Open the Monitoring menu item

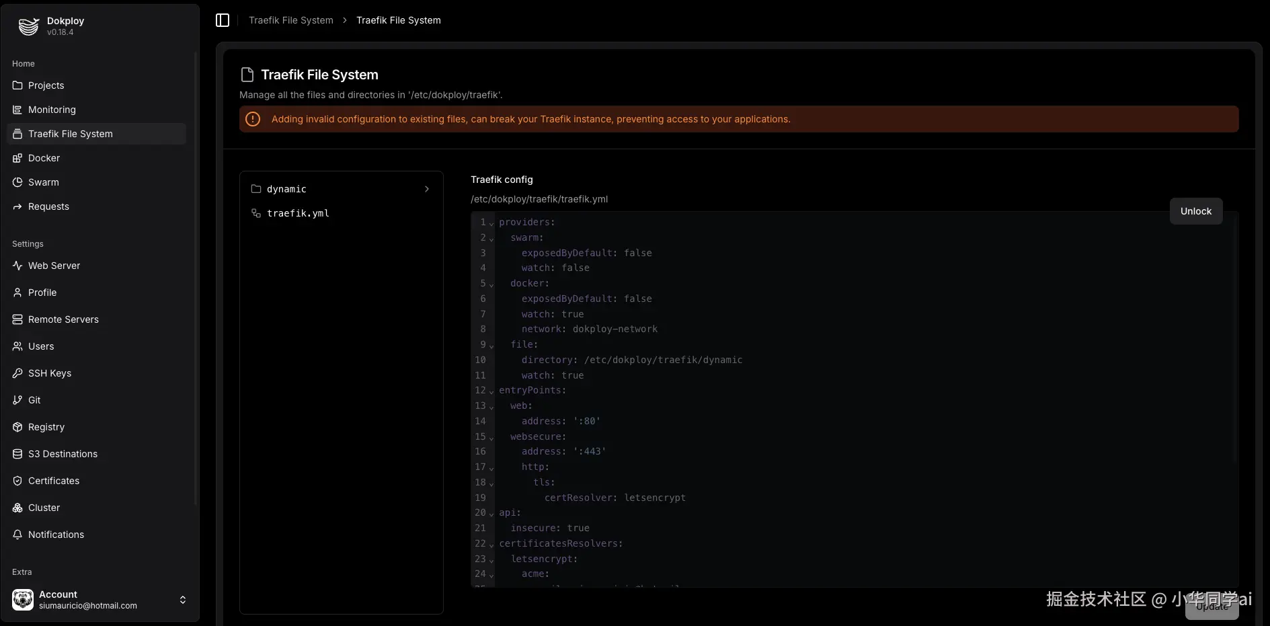(x=52, y=110)
